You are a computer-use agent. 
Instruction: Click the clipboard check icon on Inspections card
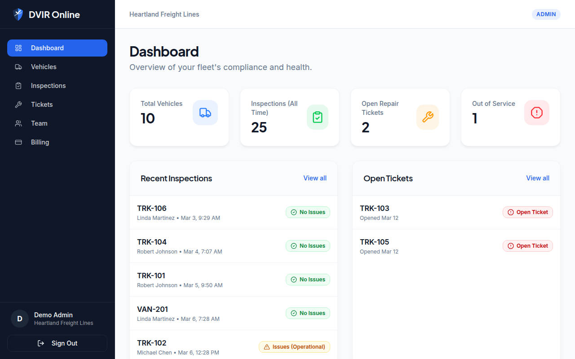(x=318, y=117)
